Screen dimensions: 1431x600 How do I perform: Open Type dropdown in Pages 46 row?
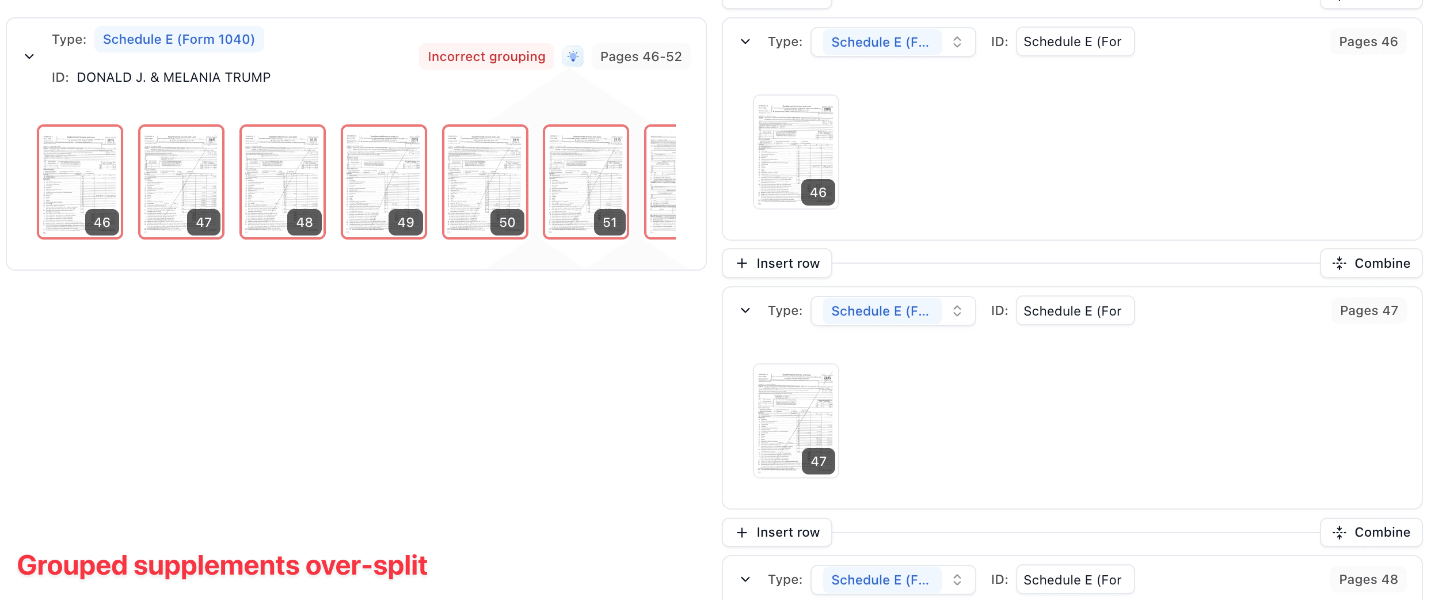tap(893, 42)
